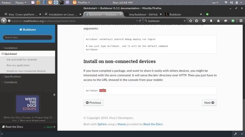Click the Next page button

209,103
